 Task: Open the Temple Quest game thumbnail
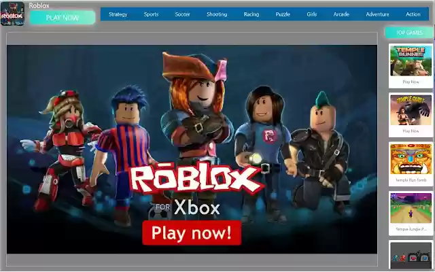(411, 110)
